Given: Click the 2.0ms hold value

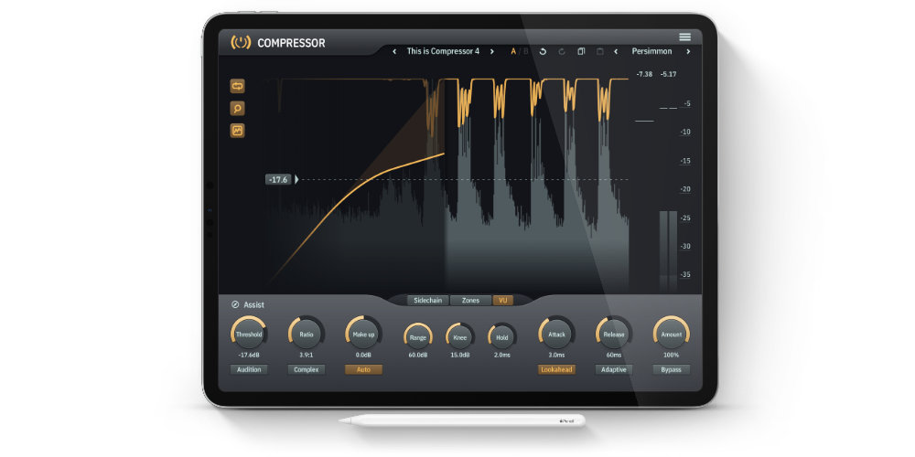Looking at the screenshot, I should (501, 355).
